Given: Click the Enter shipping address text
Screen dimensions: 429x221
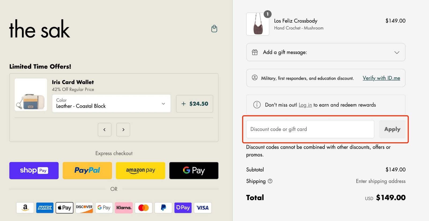Looking at the screenshot, I should [381, 181].
